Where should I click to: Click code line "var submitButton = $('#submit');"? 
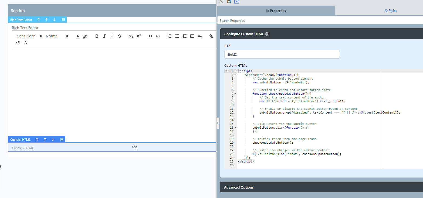(281, 82)
